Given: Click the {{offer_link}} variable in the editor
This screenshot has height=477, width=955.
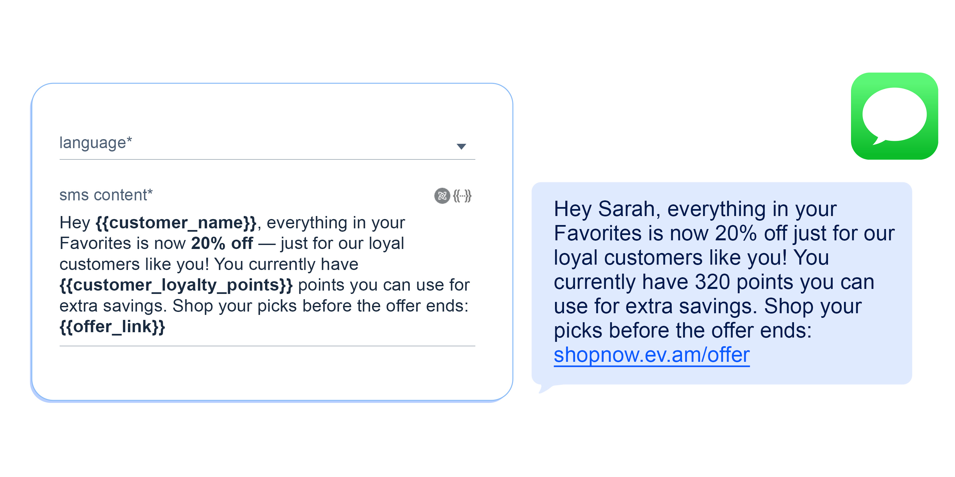Looking at the screenshot, I should (112, 327).
